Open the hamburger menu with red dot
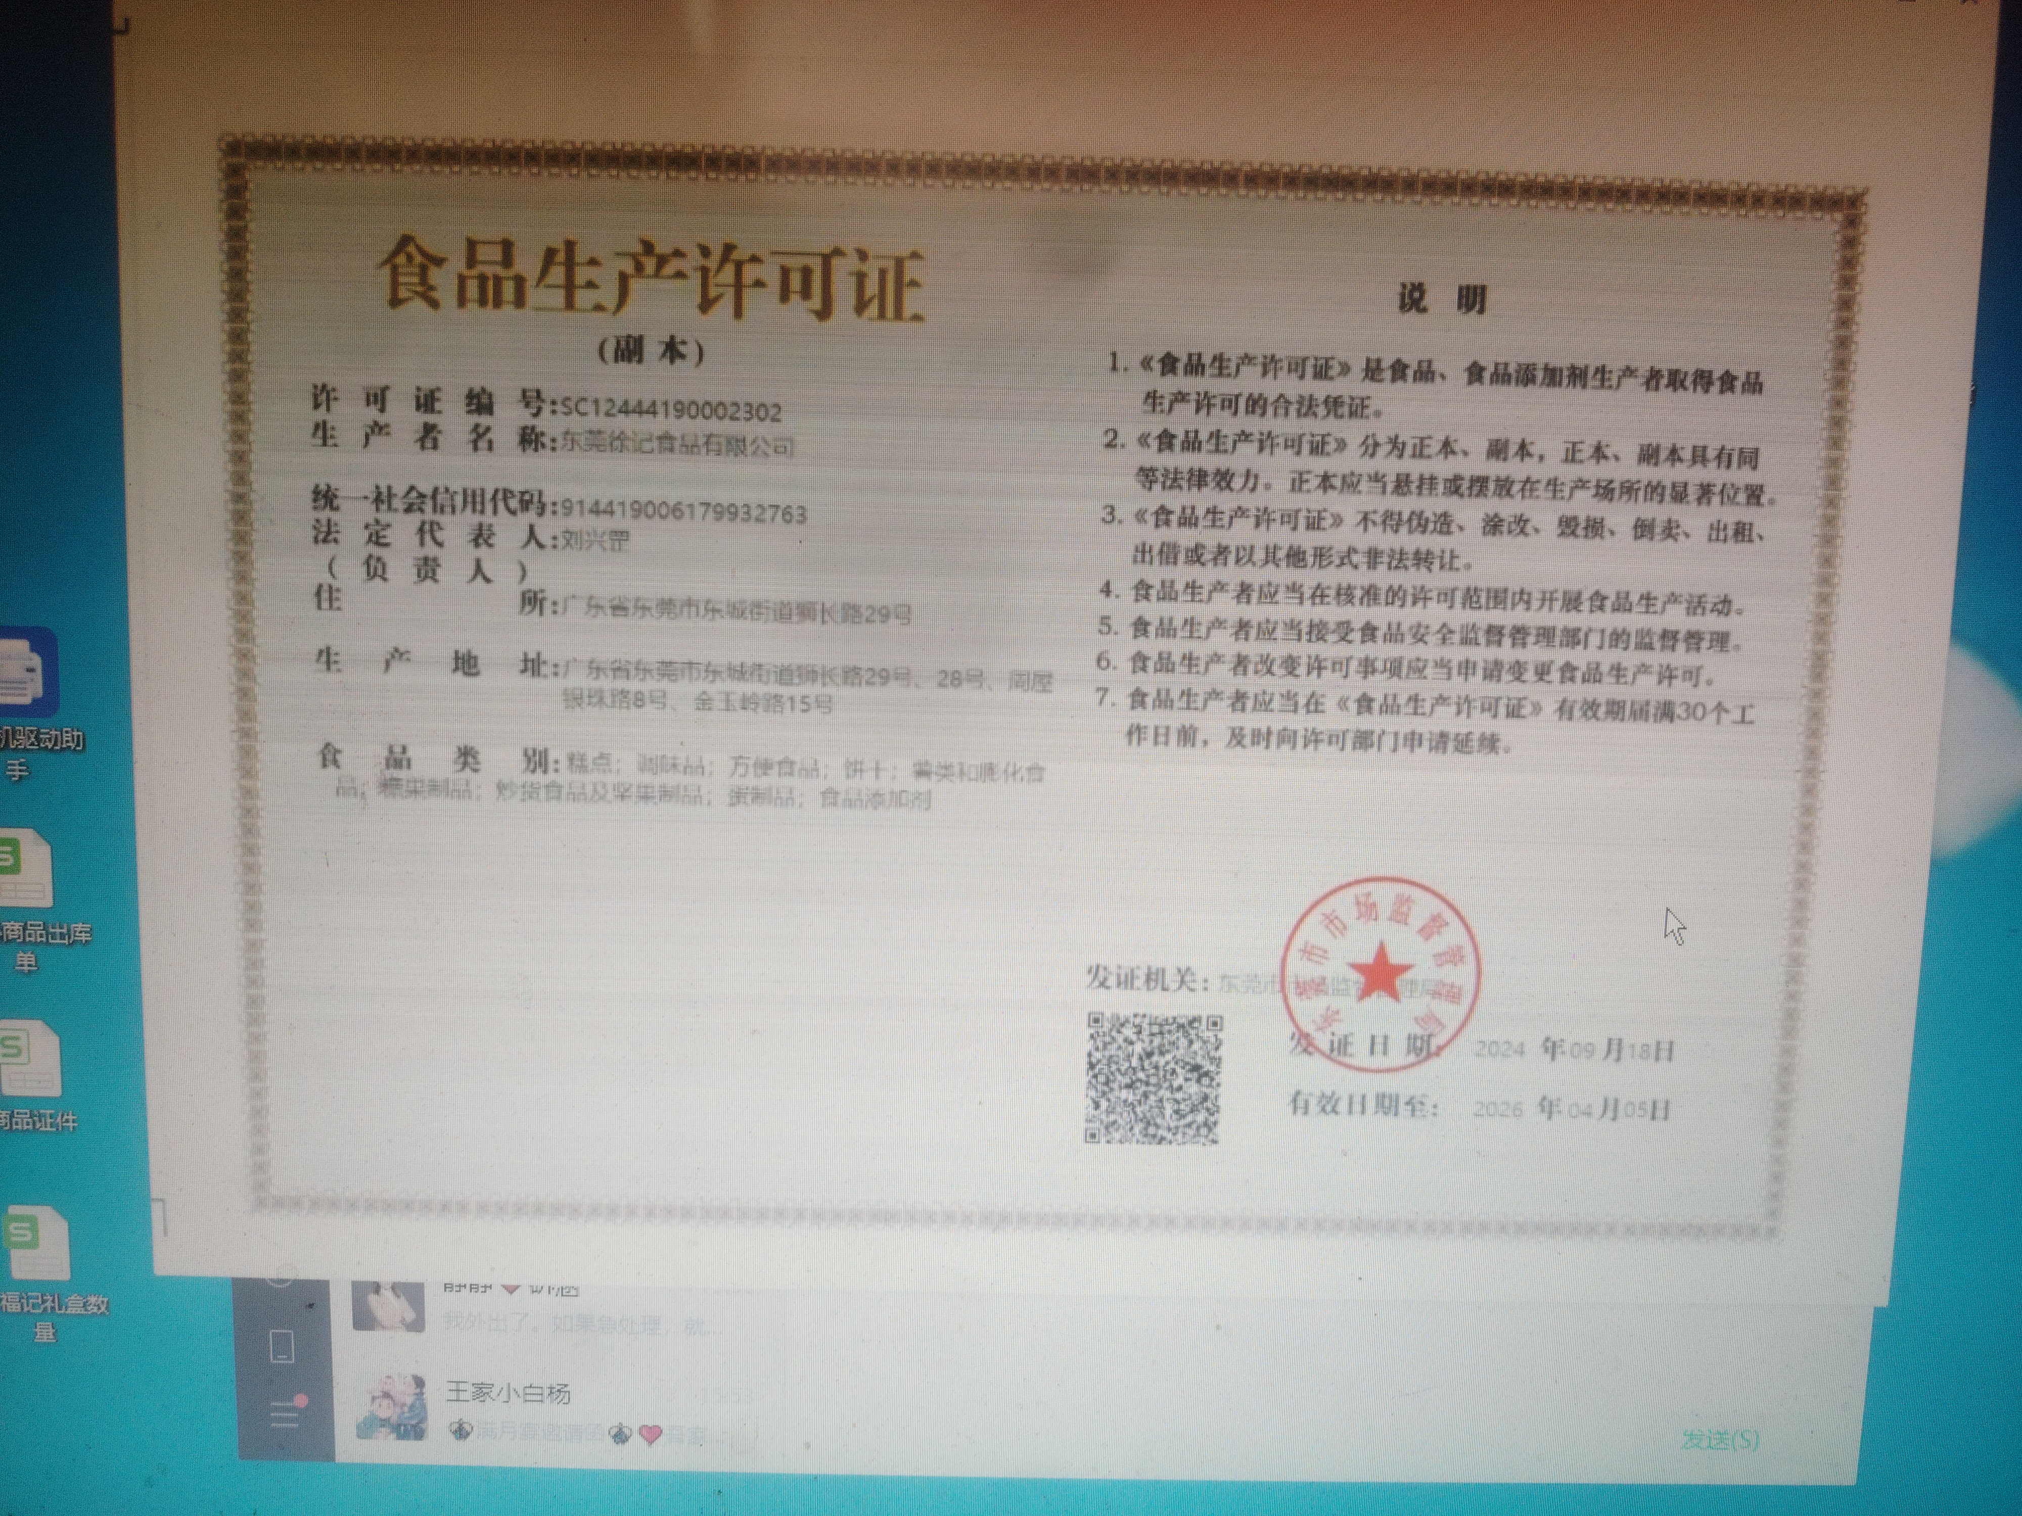Image resolution: width=2022 pixels, height=1516 pixels. 286,1414
